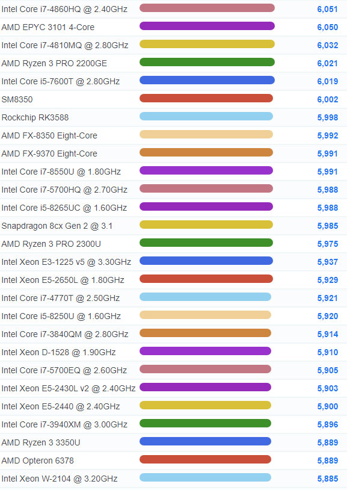Select Intel Core i5-8250U @ 1.60GHz
The image size is (347, 490).
click(61, 316)
